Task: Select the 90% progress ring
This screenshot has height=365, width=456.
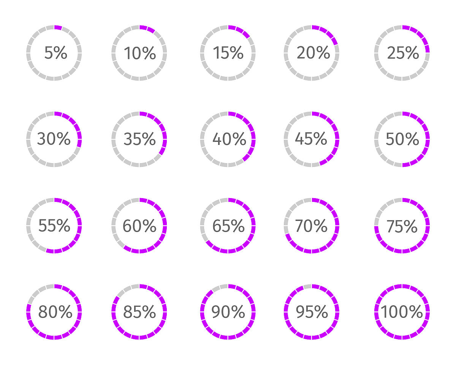Action: [x=228, y=312]
